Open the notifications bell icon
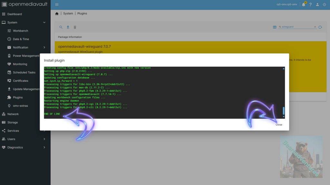 pos(304,5)
